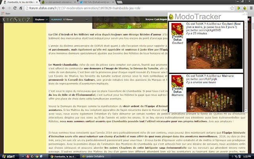Launch FileZilla from quick launch bar
Image resolution: width=254 pixels, height=159 pixels.
[x=28, y=156]
